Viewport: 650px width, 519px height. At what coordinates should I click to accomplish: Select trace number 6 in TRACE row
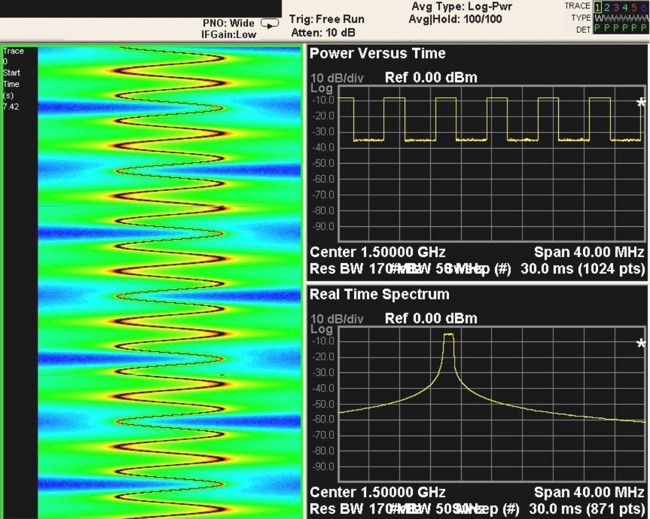[643, 7]
